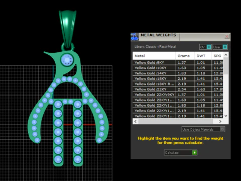The width and height of the screenshot is (241, 181).
Task: Click the Library: Classic - (Fast)-Metal label
Action: [x=155, y=47]
